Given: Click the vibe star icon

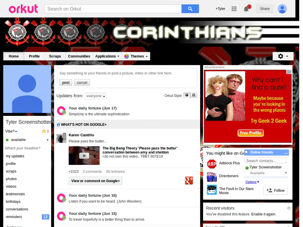Looking at the screenshot, I should [44, 131].
